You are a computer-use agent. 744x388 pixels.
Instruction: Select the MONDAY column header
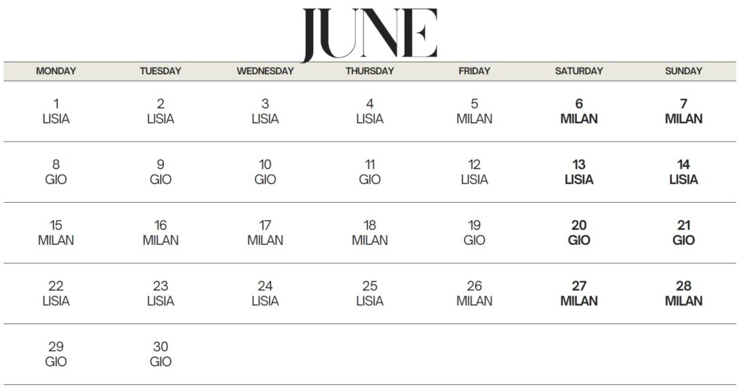click(x=56, y=71)
